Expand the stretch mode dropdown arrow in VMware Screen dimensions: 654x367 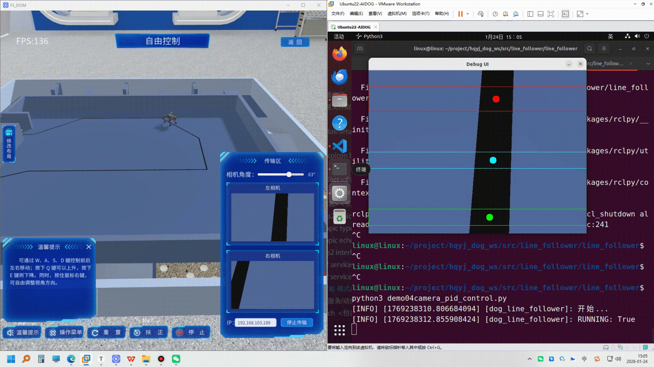587,14
